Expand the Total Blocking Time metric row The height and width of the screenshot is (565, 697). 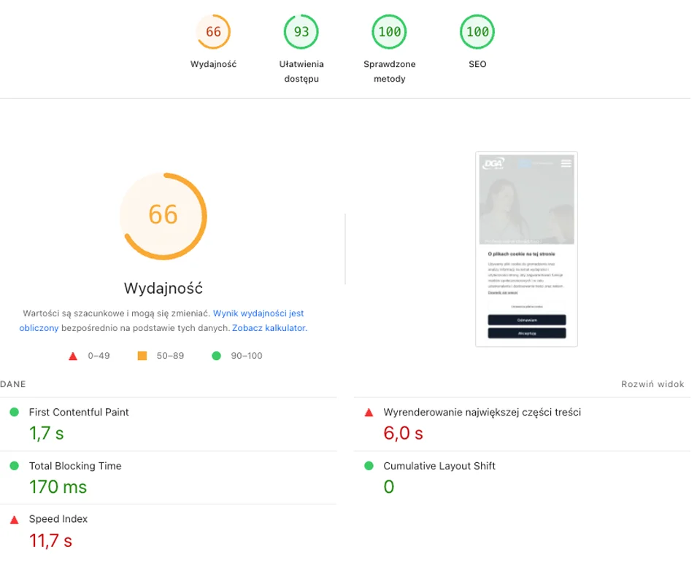pyautogui.click(x=75, y=466)
